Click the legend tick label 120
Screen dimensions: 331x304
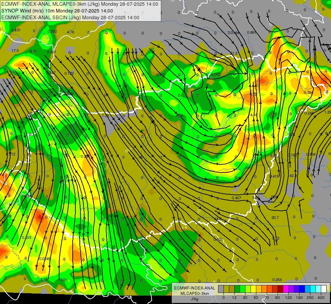coord(288,298)
